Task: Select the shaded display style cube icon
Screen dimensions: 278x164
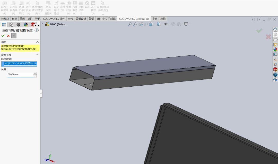Action: click(159, 24)
